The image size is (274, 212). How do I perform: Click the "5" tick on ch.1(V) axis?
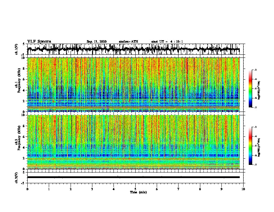pyautogui.click(x=24, y=44)
